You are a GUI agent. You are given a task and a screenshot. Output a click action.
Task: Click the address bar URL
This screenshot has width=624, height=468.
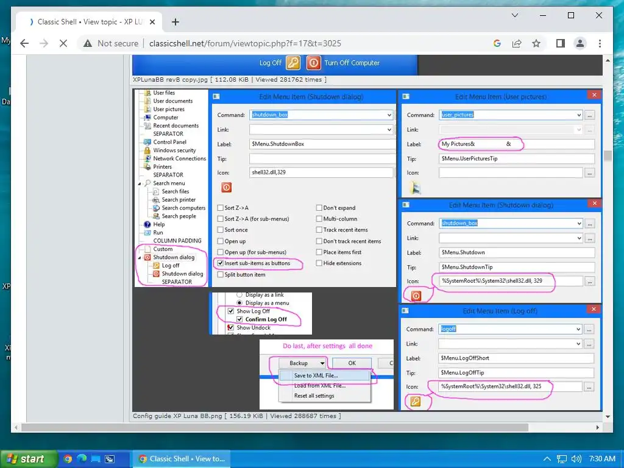click(x=245, y=43)
